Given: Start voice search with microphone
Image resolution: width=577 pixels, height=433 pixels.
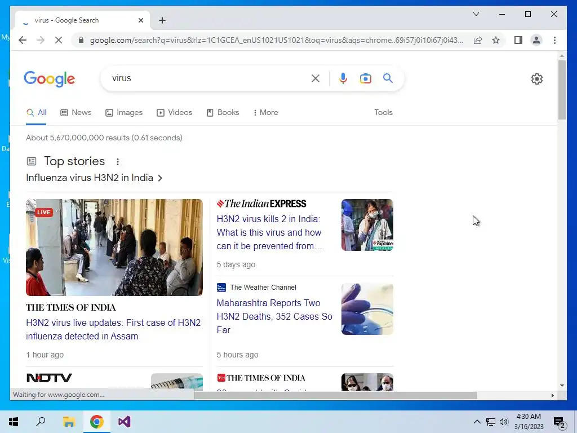Looking at the screenshot, I should pos(343,78).
